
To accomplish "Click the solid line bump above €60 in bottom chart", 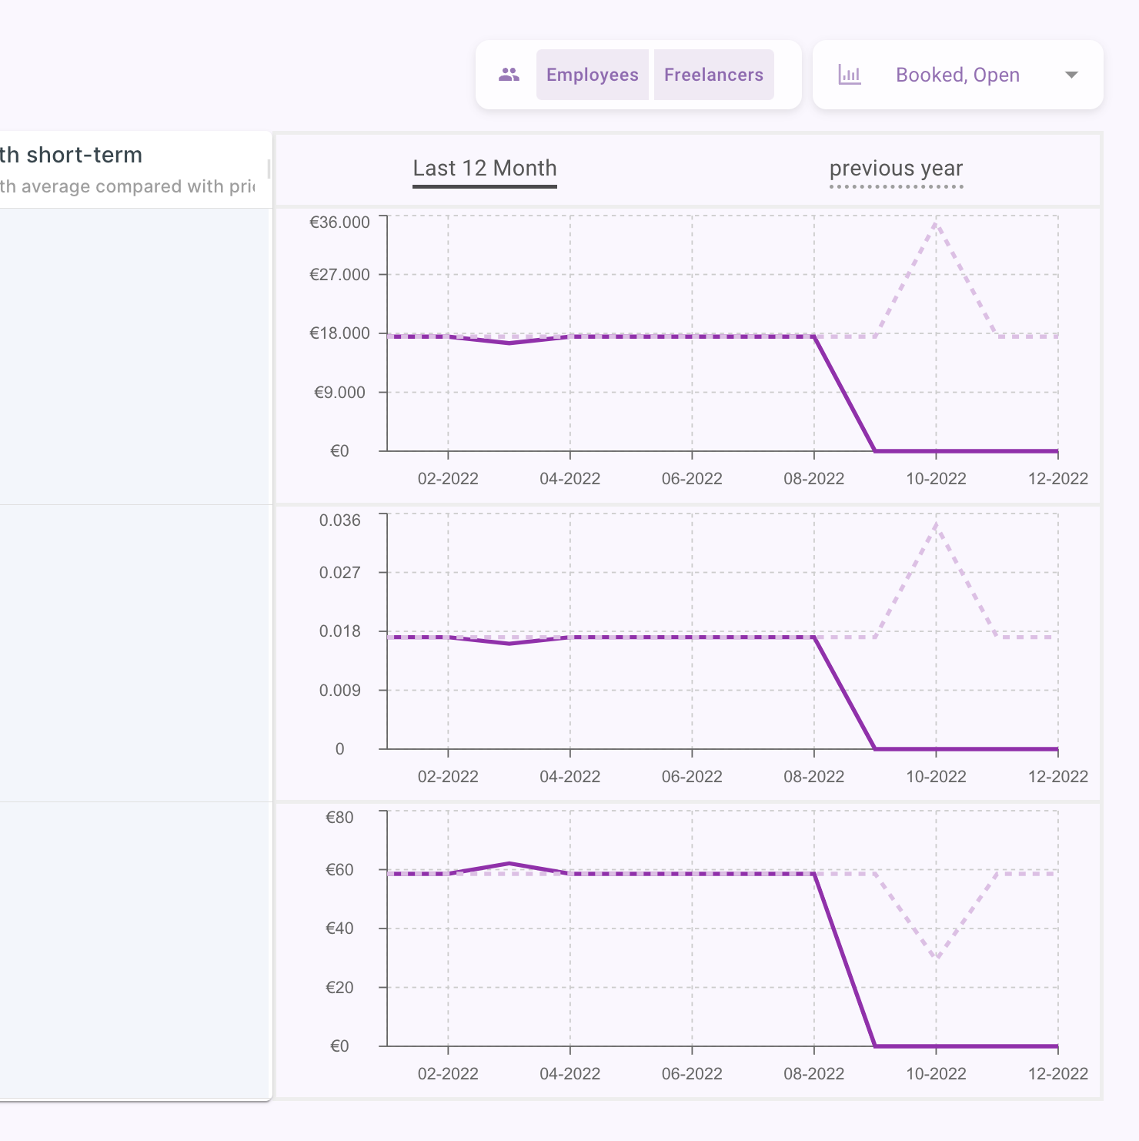I will tap(509, 863).
